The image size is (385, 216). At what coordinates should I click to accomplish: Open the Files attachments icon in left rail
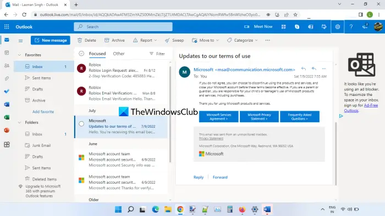pos(7,78)
